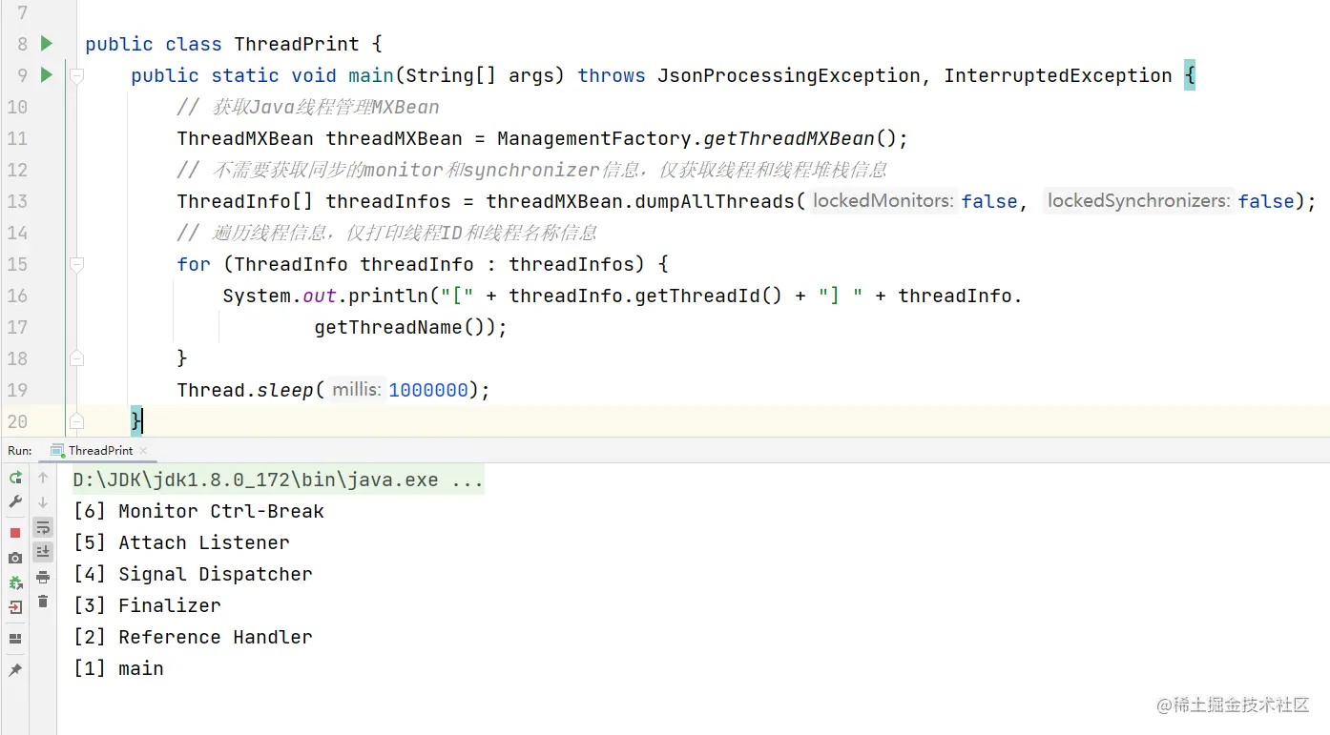This screenshot has width=1330, height=735.
Task: Dump threads with the camera icon
Action: 15,558
